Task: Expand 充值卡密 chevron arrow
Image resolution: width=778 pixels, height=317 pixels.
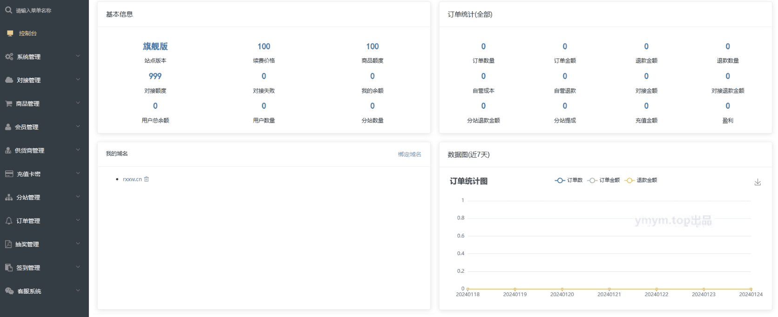Action: (x=78, y=173)
